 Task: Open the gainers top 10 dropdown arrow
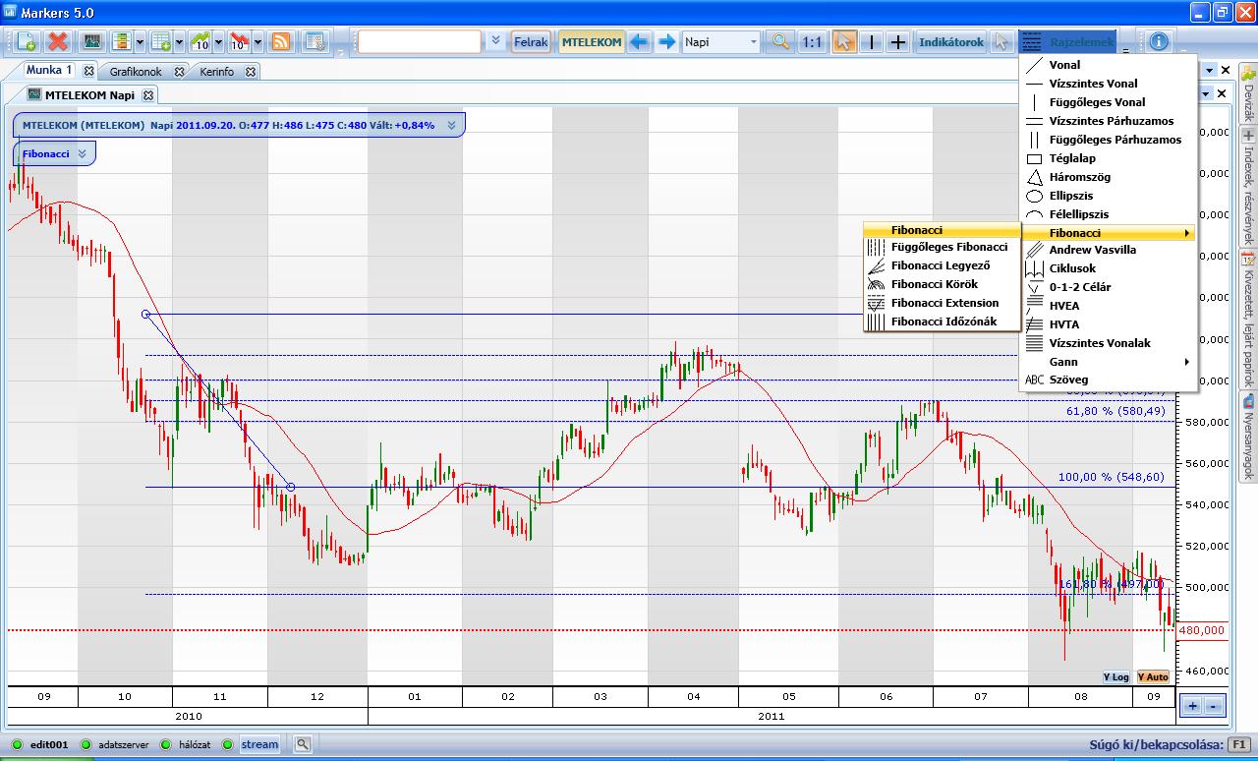[x=218, y=42]
